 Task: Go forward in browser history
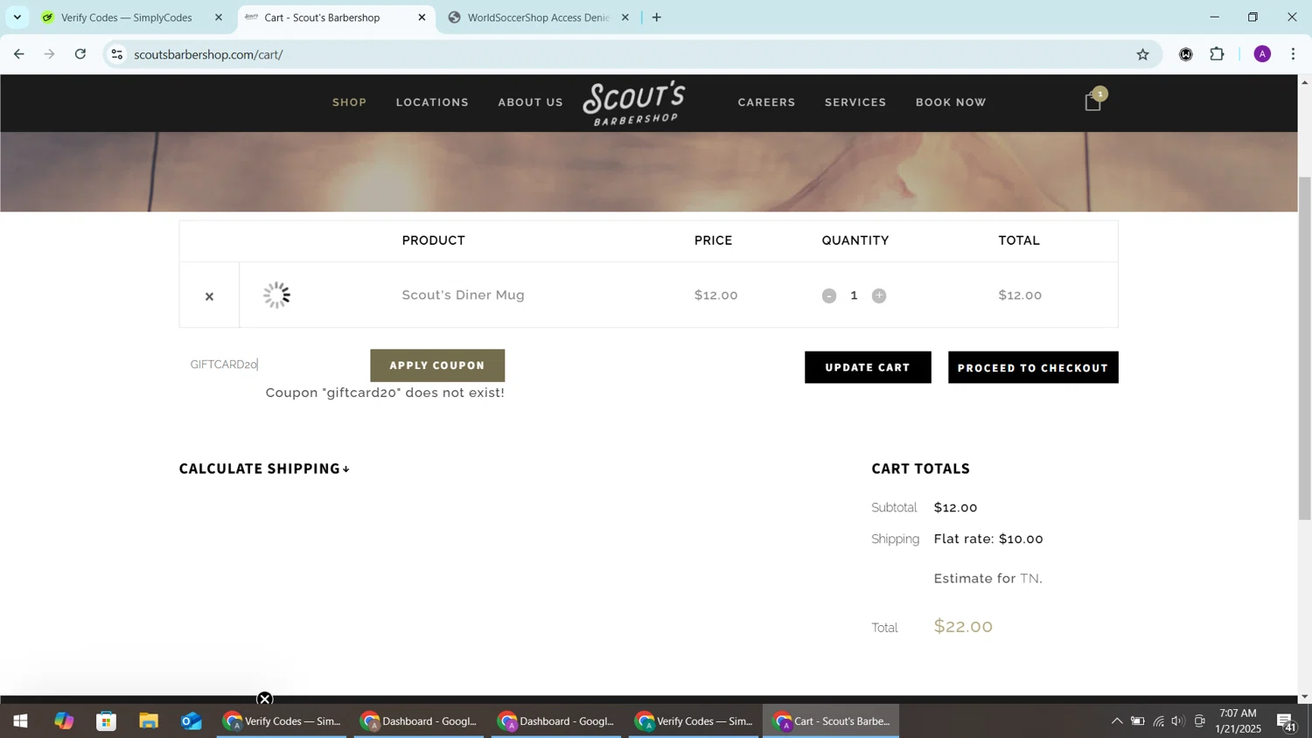click(50, 54)
